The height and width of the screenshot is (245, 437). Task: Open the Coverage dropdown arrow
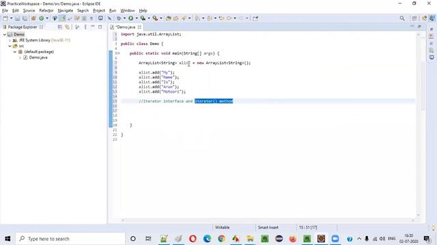point(149,18)
